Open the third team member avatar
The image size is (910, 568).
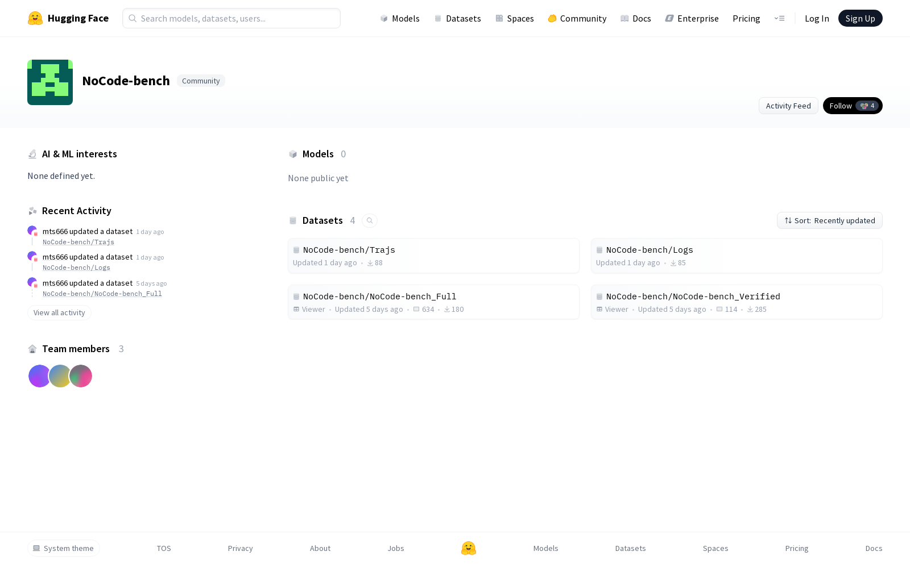[81, 376]
